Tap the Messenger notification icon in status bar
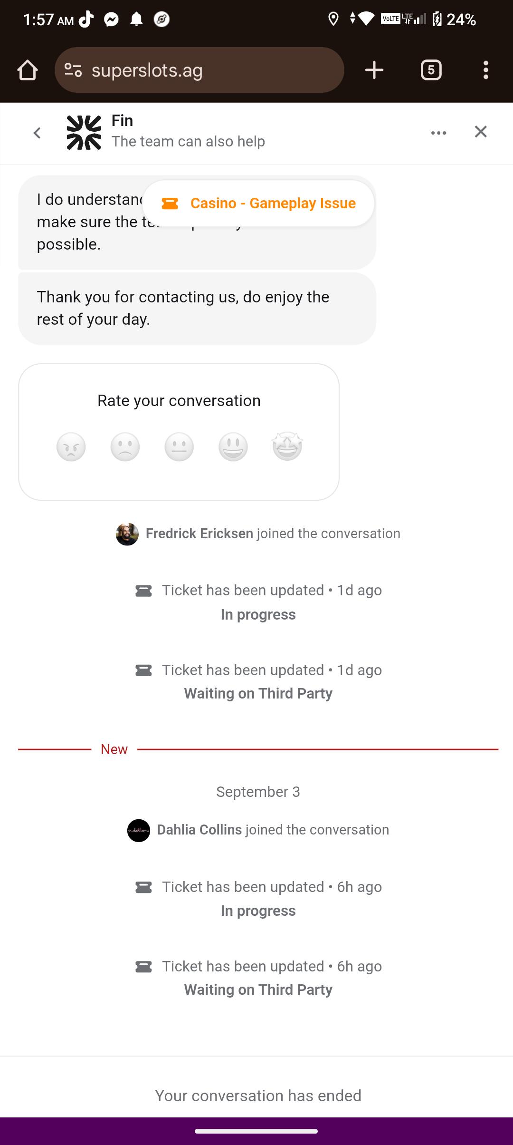 [112, 19]
